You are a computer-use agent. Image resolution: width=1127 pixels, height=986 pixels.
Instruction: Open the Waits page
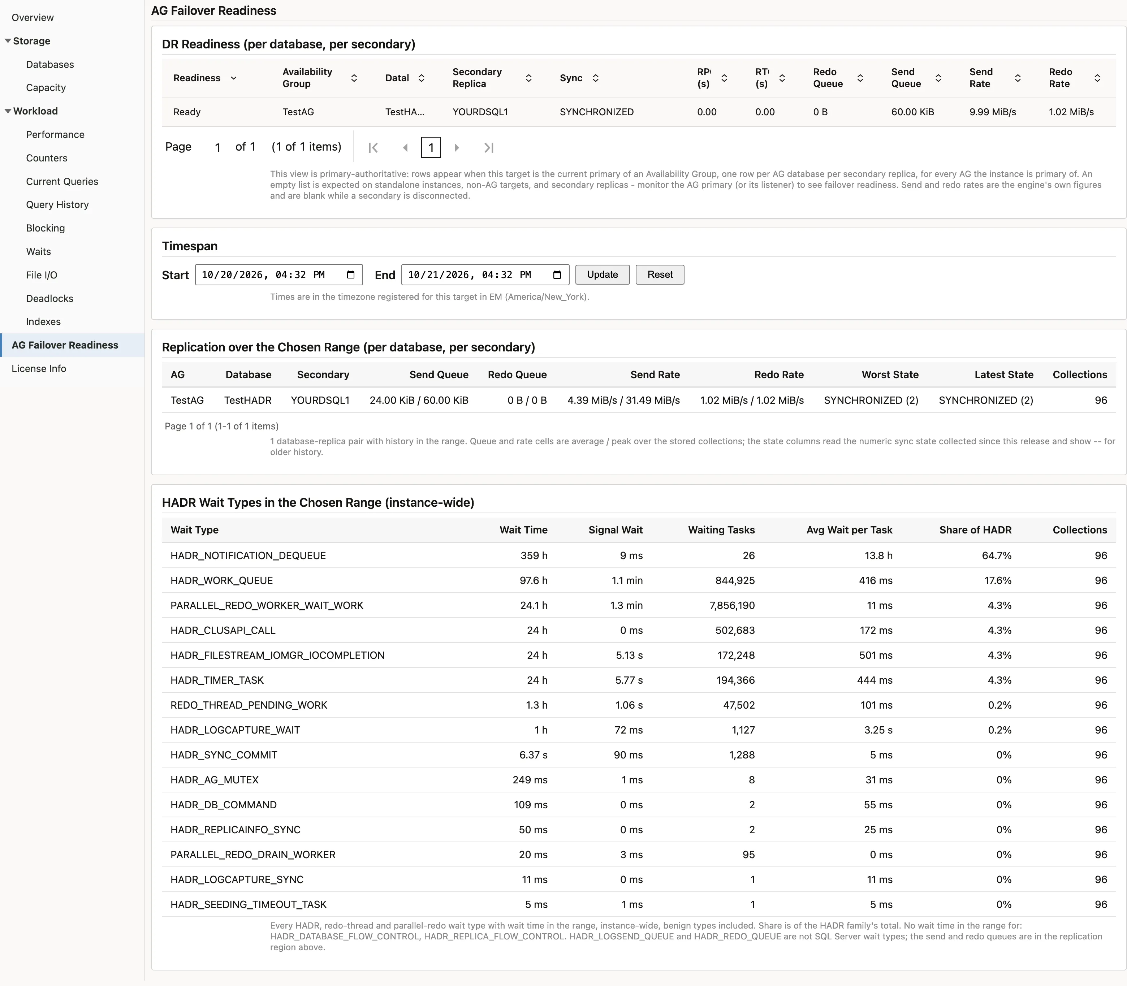tap(39, 251)
